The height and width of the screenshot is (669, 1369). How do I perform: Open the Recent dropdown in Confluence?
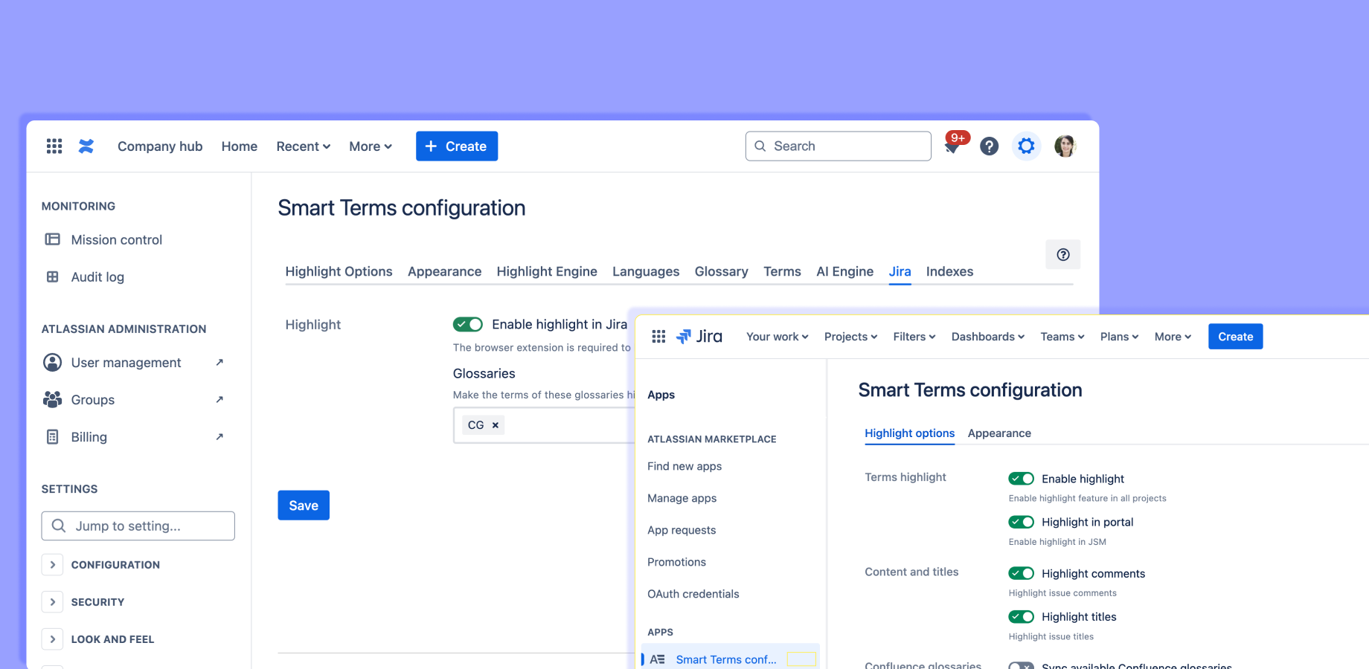click(x=303, y=146)
